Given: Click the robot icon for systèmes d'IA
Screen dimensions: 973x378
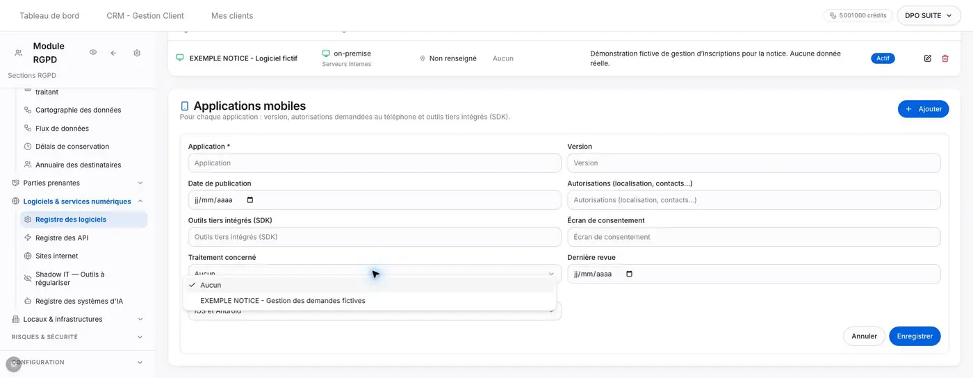Looking at the screenshot, I should tap(28, 301).
